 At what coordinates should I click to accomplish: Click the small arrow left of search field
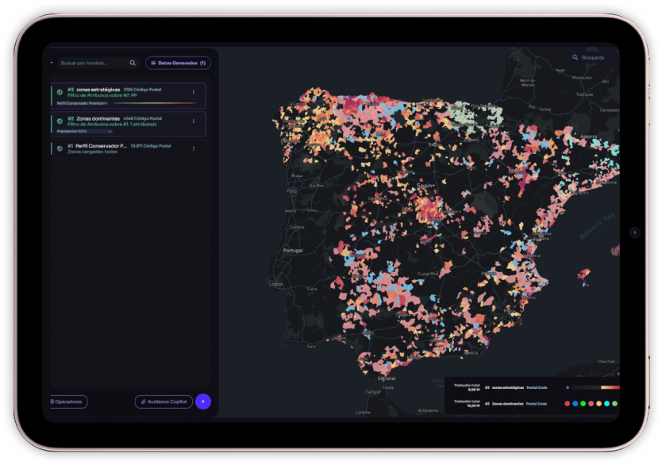tap(52, 63)
